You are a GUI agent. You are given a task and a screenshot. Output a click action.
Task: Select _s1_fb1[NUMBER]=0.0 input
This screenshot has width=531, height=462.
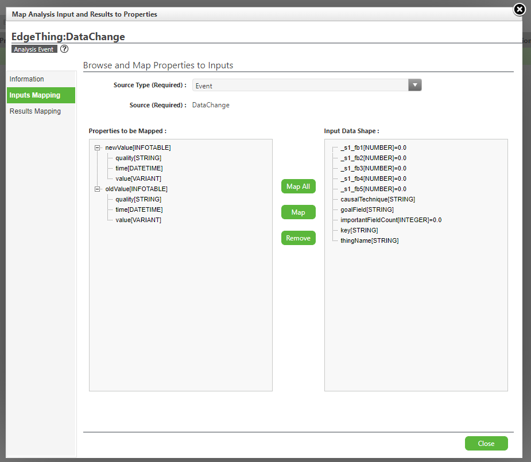pyautogui.click(x=373, y=147)
